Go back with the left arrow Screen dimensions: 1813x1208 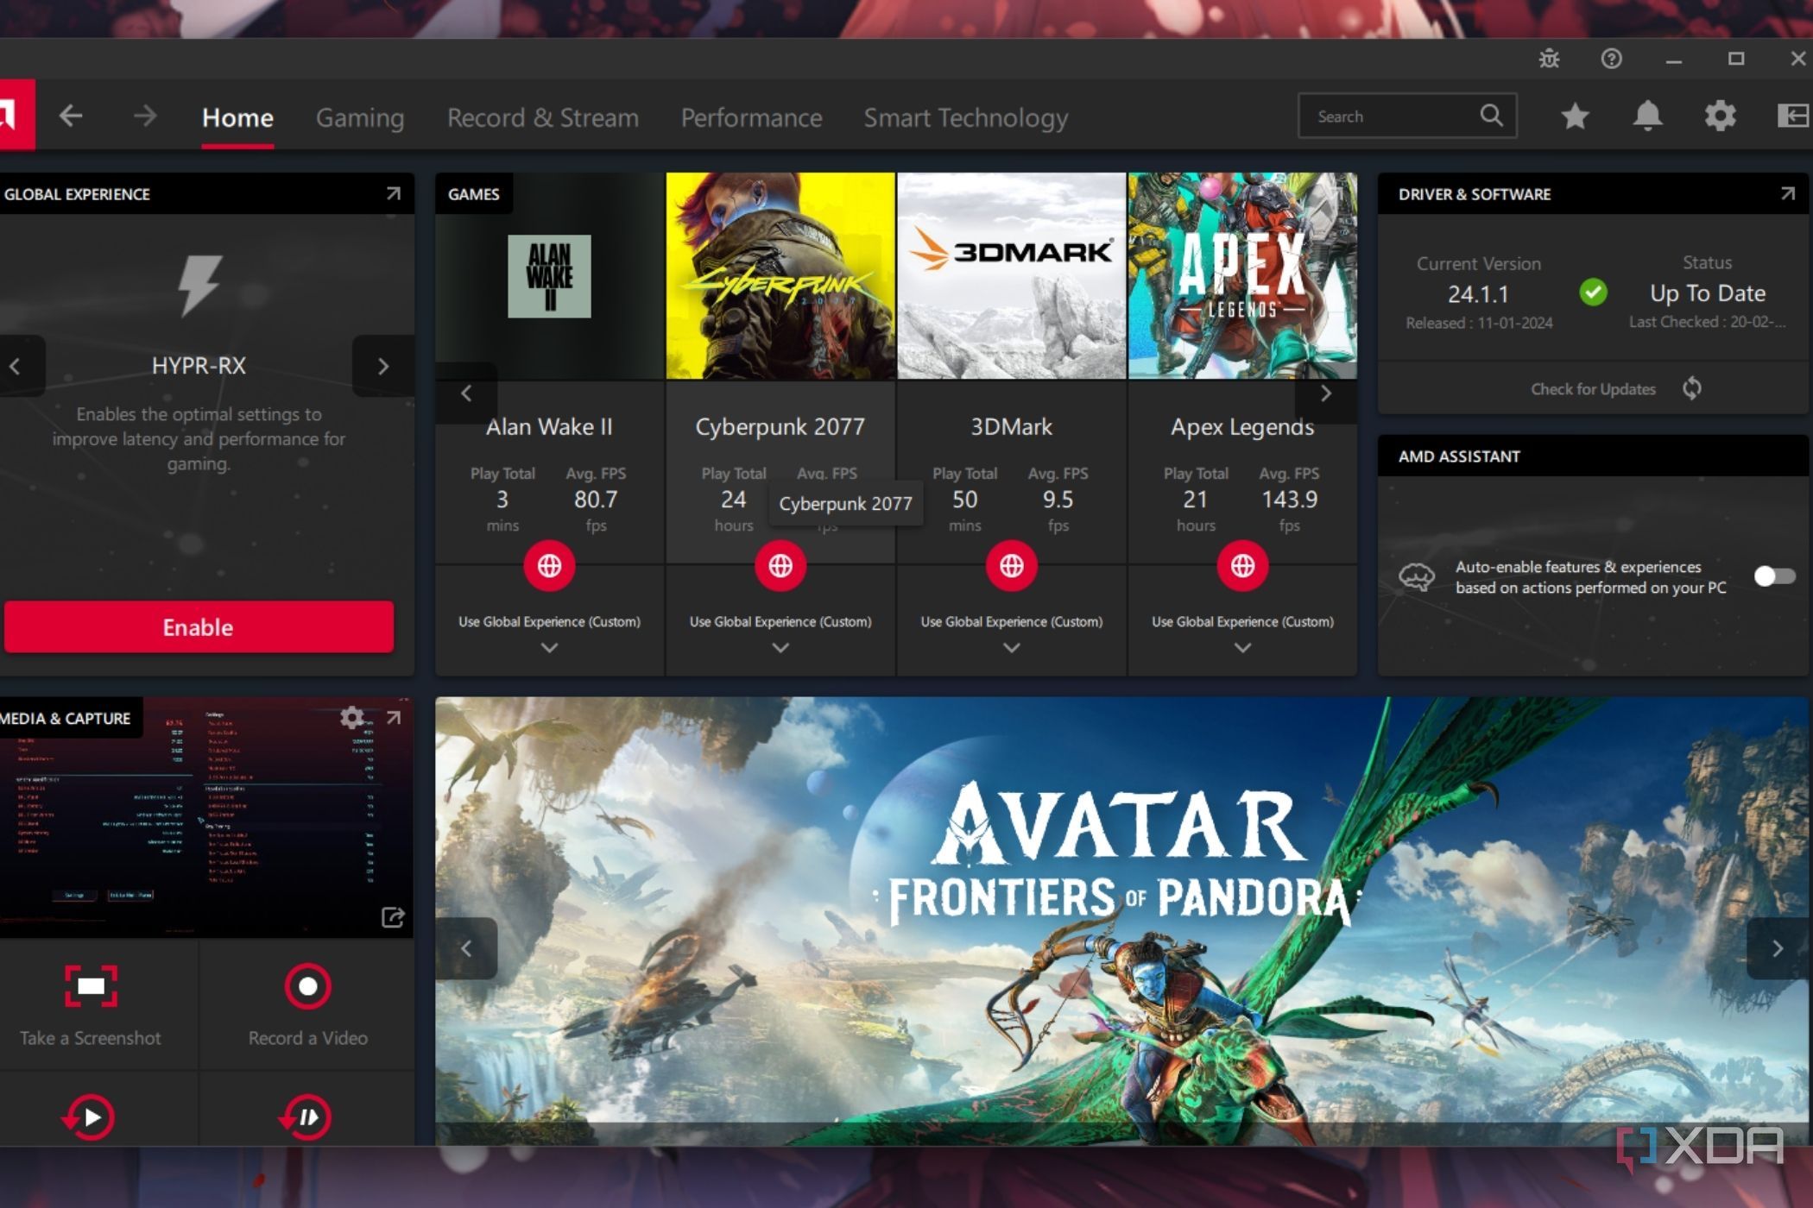point(71,116)
